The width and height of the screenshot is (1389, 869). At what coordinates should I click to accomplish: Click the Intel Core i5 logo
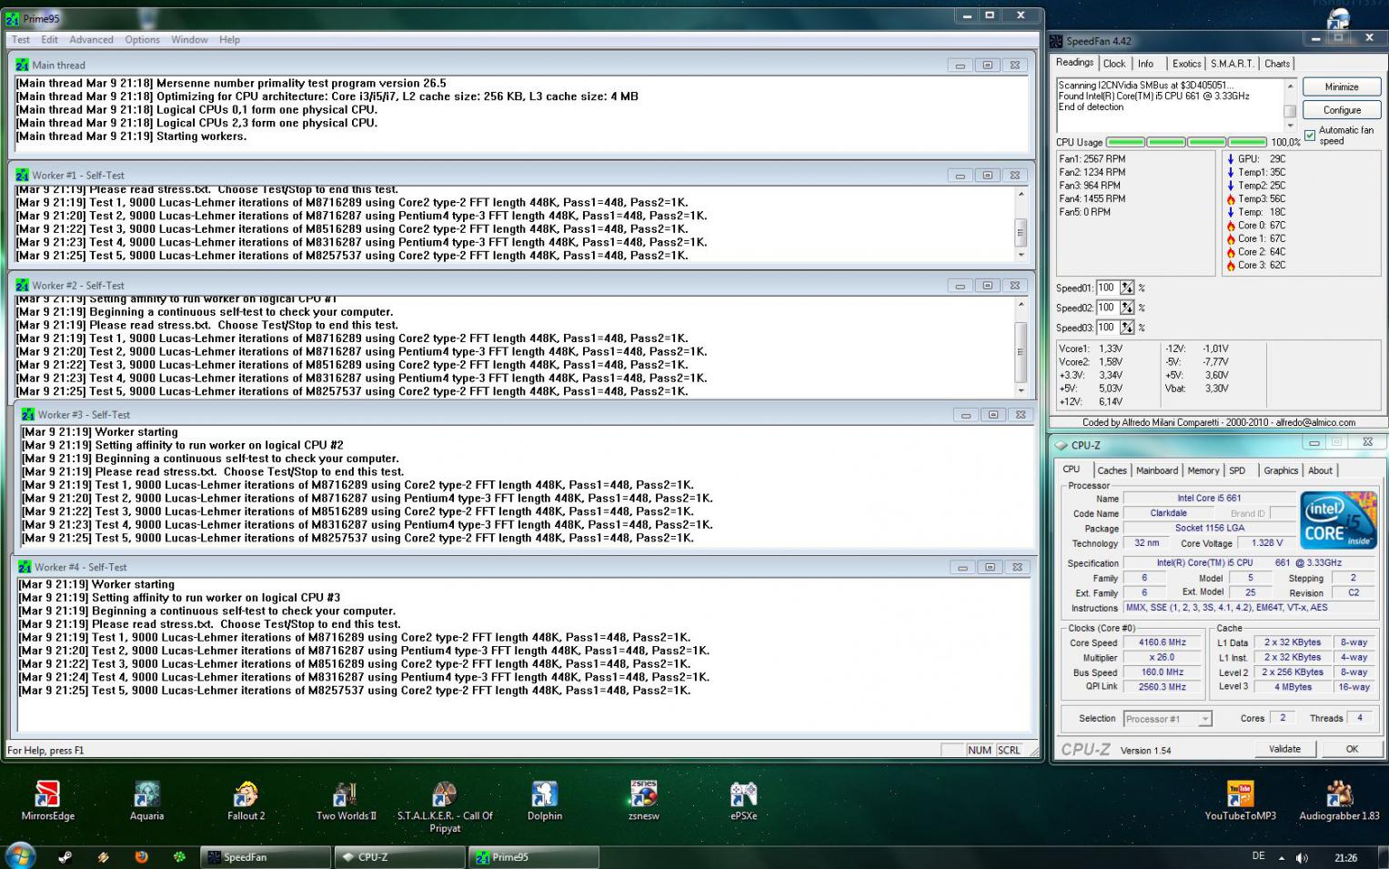1337,520
